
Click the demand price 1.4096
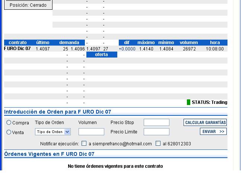coord(78,49)
